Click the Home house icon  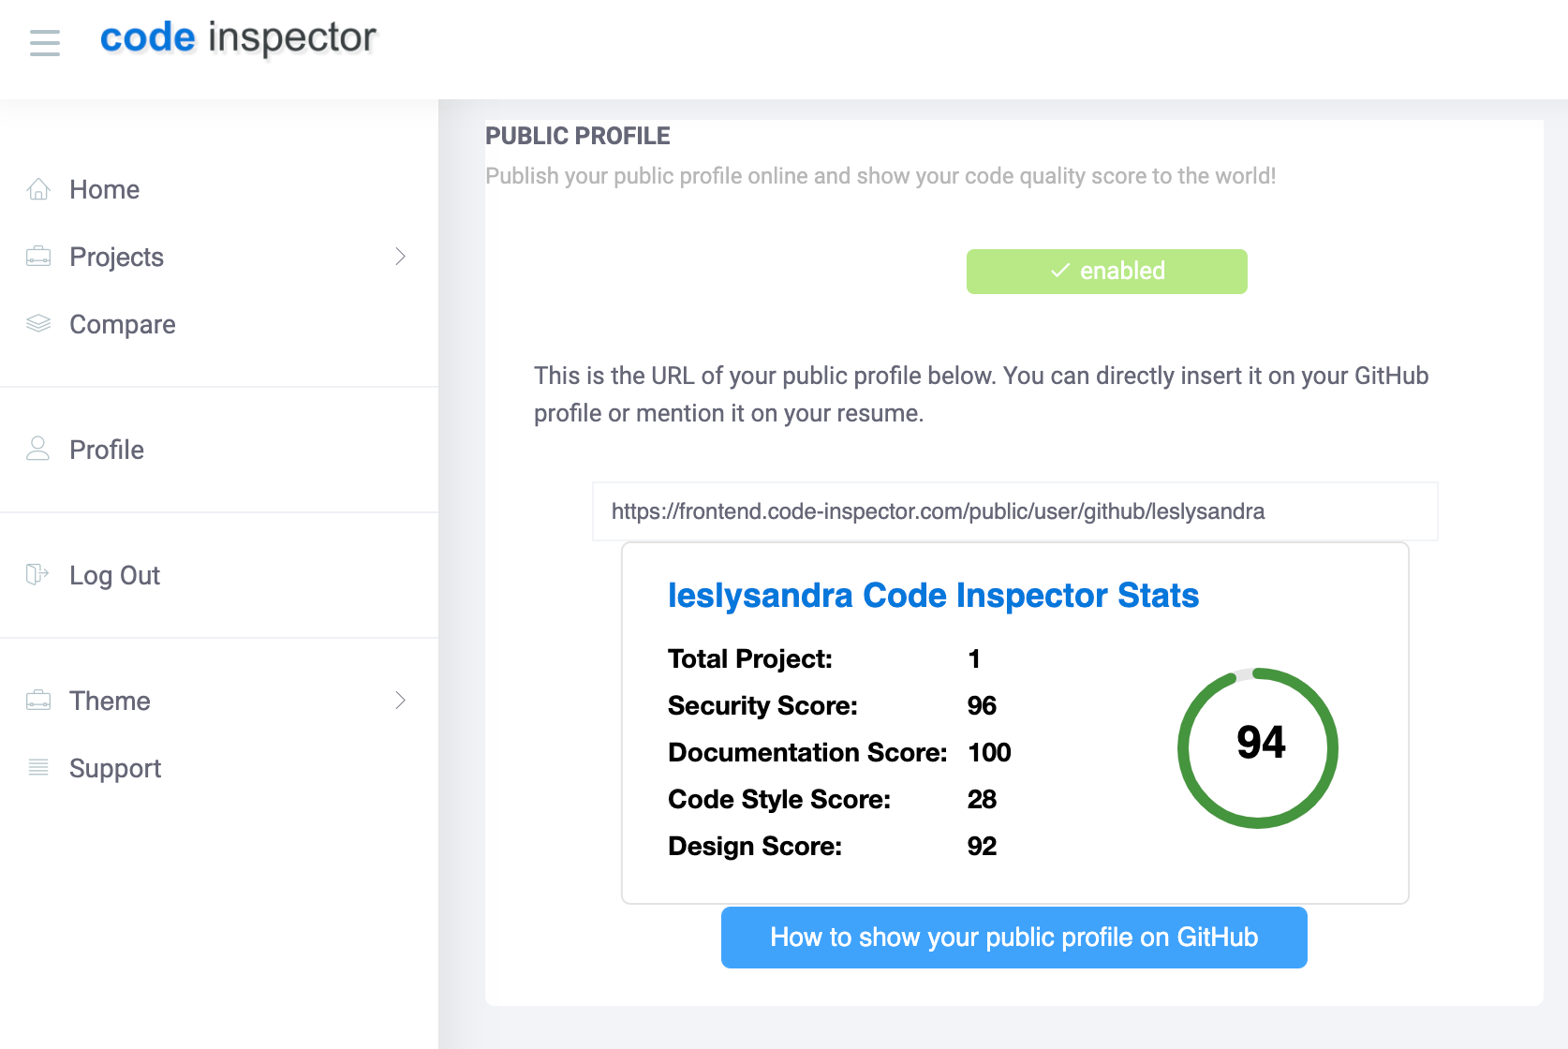coord(38,189)
